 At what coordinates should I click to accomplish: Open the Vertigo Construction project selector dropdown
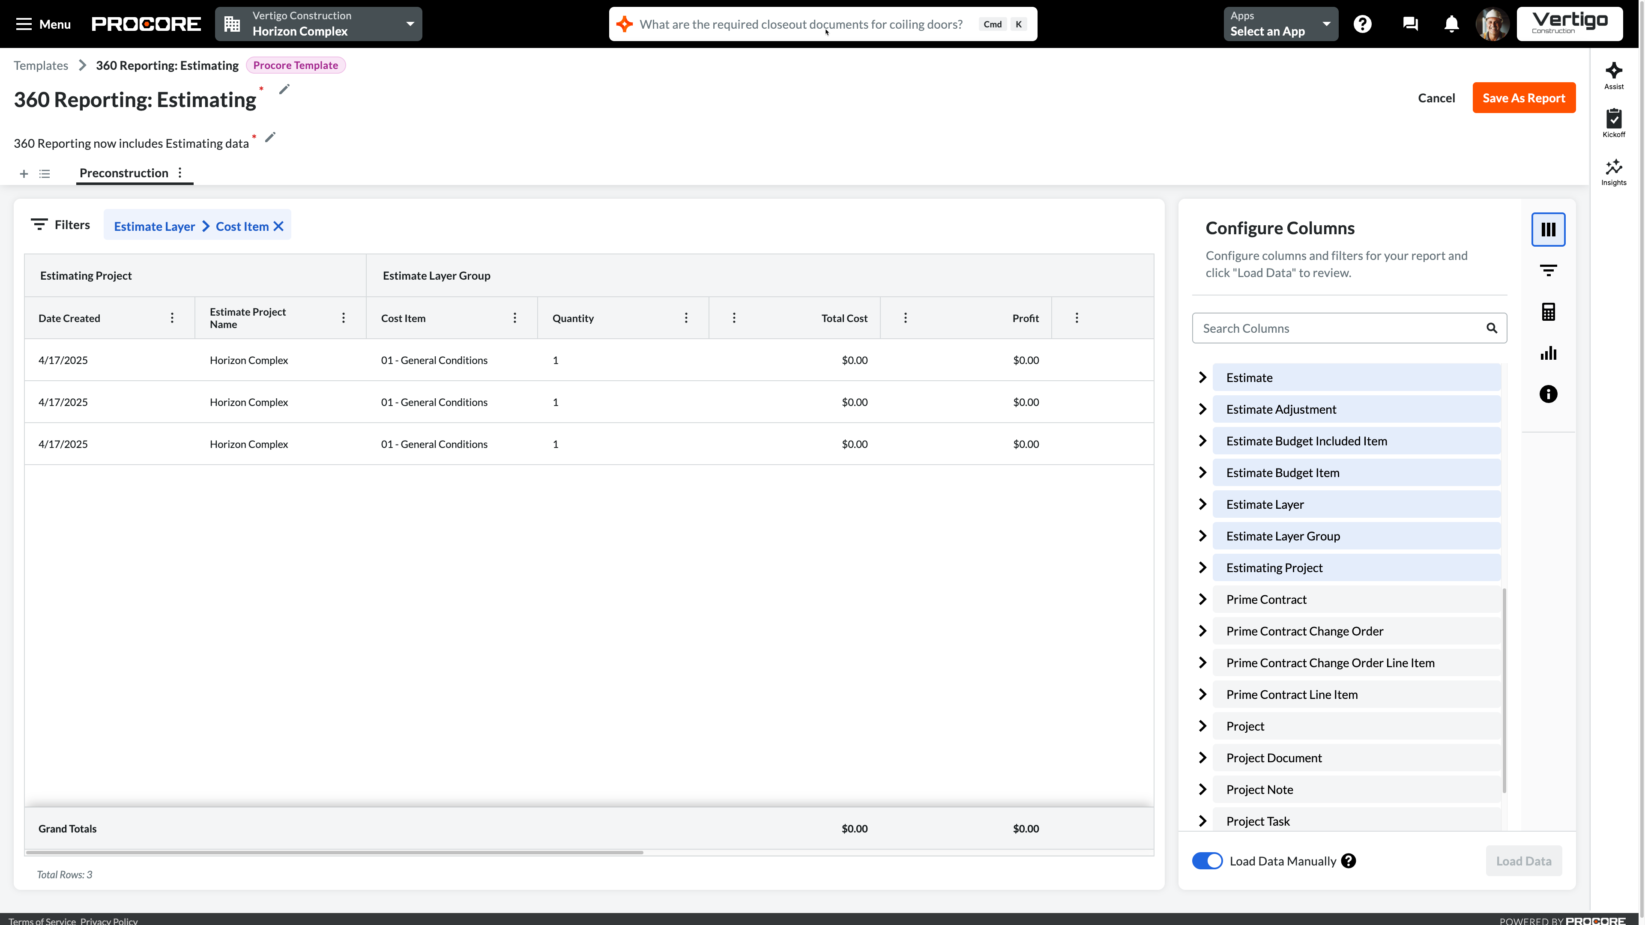(318, 24)
